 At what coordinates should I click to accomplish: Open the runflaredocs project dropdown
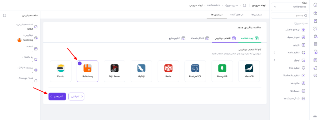290,7
